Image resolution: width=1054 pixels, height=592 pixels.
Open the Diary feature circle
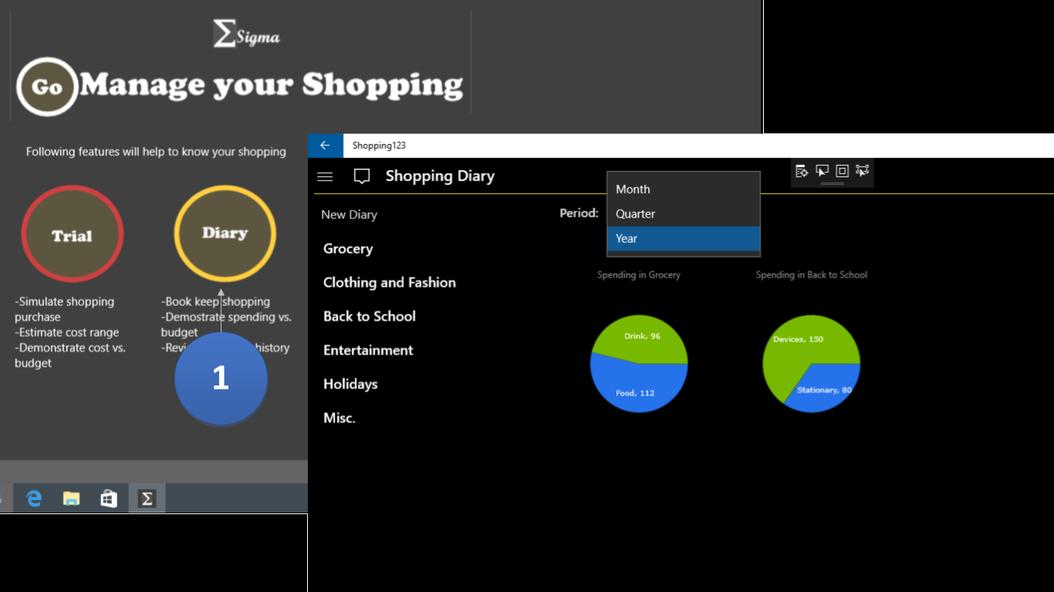click(x=225, y=233)
